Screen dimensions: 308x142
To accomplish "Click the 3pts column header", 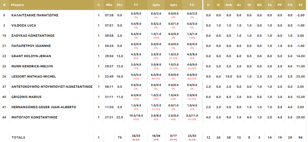I will pyautogui.click(x=173, y=5).
